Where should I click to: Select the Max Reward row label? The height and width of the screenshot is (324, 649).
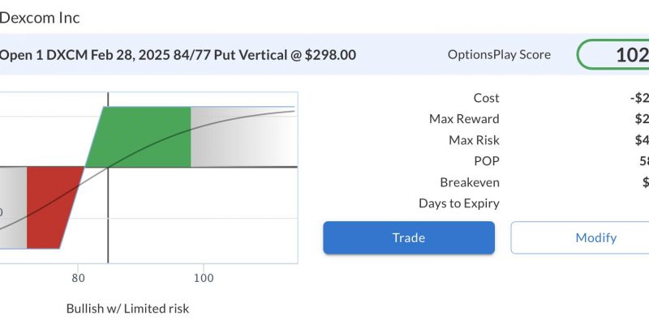point(464,119)
